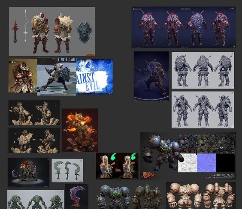Select the clay-colored golem sculpt image
This screenshot has width=242, height=209.
tap(201, 196)
